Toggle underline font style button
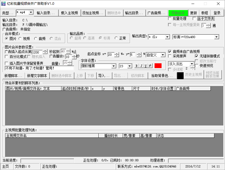Image resolution: width=225 pixels, height=170 pixels. [x=145, y=66]
